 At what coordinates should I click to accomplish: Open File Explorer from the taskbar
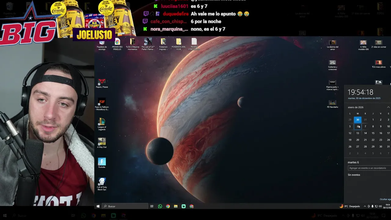coord(176,206)
